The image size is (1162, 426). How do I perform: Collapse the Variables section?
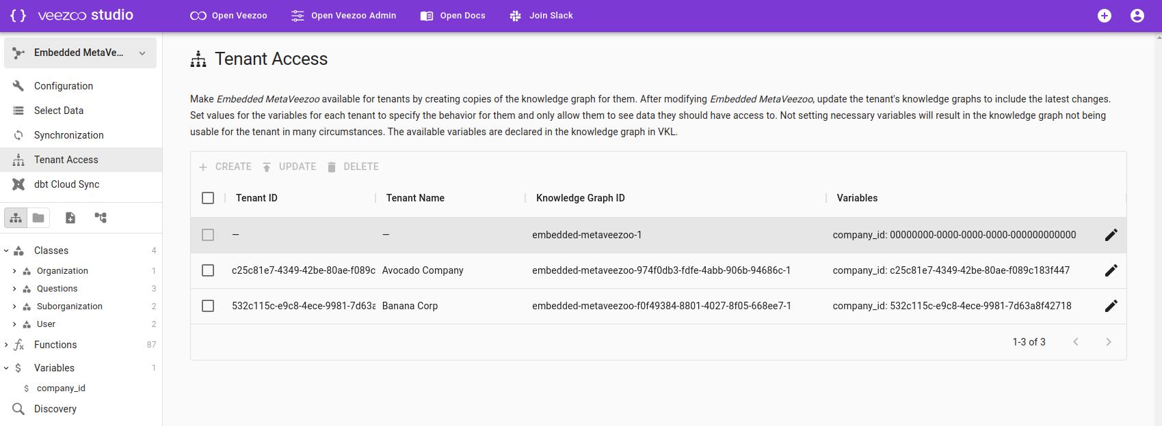click(x=6, y=368)
